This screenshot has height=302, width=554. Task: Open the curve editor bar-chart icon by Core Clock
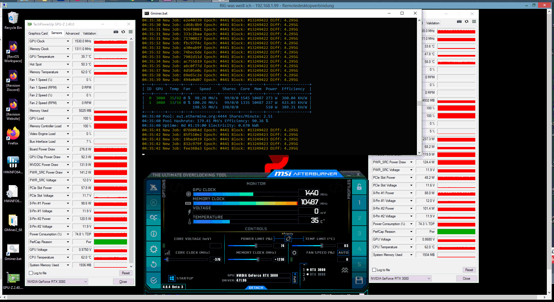167,253
